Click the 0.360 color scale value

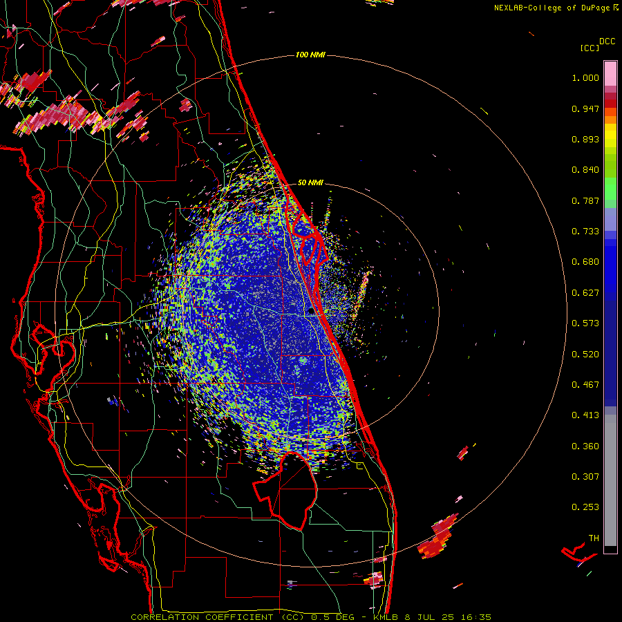(585, 446)
